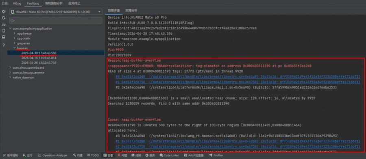Open the allocated-here #2 0x651f3c6750 link

pos(238,147)
